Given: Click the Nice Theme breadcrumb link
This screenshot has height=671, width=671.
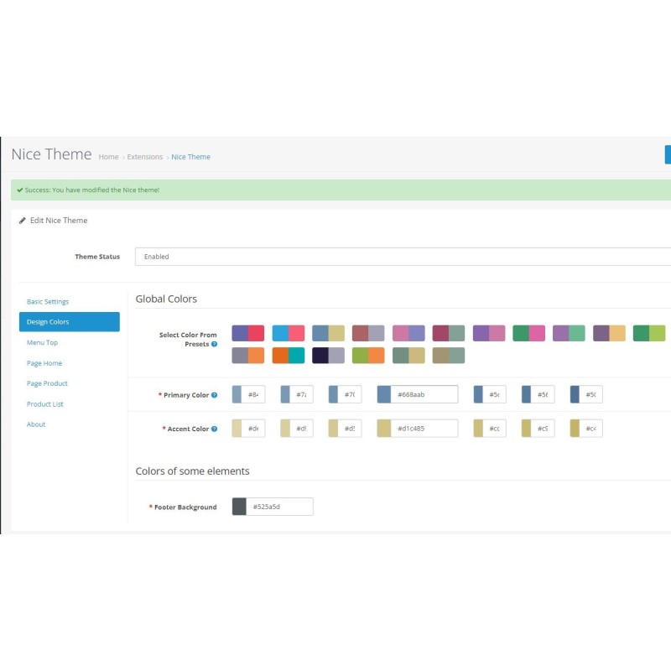Looking at the screenshot, I should [x=190, y=157].
